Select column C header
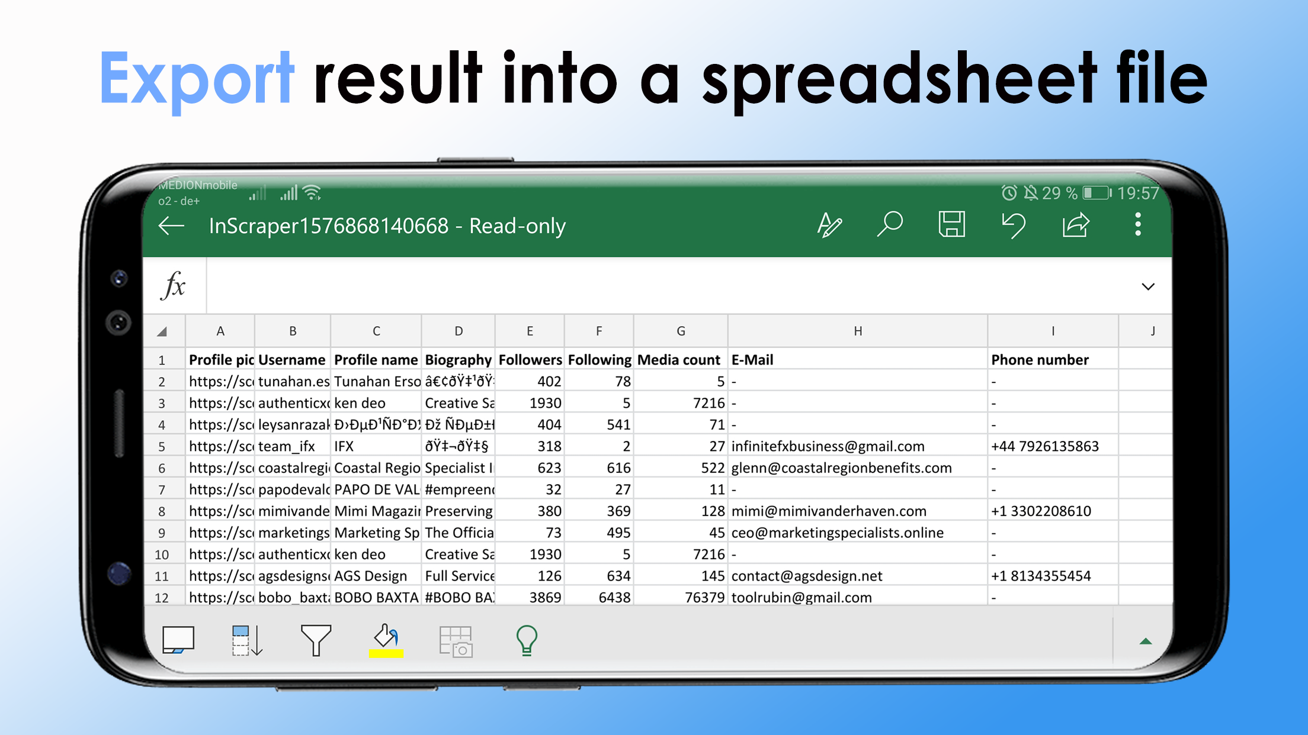Viewport: 1308px width, 735px height. [376, 331]
